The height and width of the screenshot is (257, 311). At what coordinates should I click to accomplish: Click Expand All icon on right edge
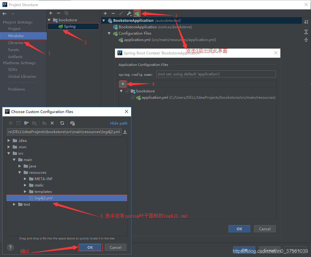pyautogui.click(x=306, y=32)
